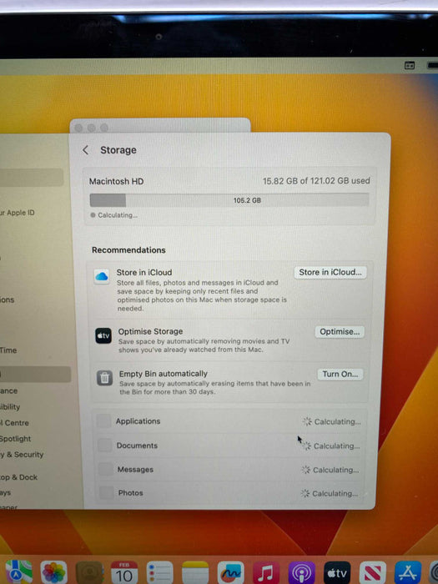Open Photos app in the Dock
Viewport: 438px width, 584px height.
(53, 572)
